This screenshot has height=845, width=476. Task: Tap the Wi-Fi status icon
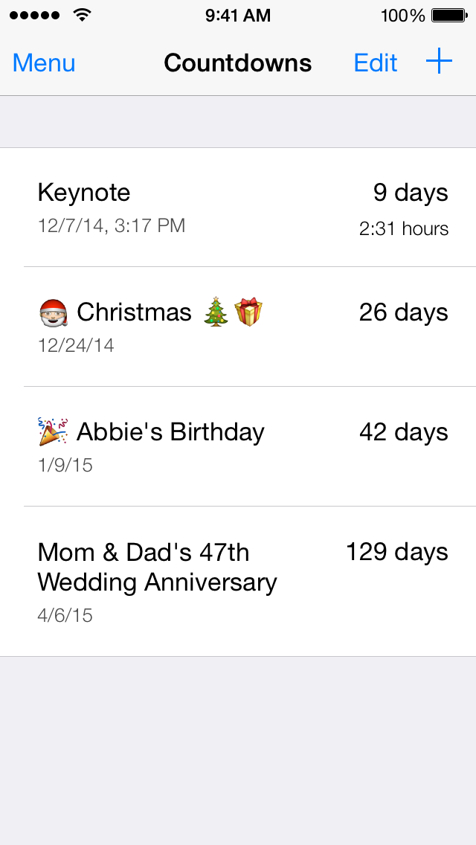click(x=83, y=15)
